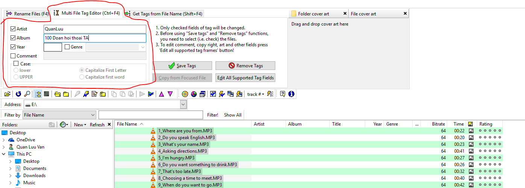Click the blue refresh arrow icon
This screenshot has height=188, width=525.
pos(18,94)
